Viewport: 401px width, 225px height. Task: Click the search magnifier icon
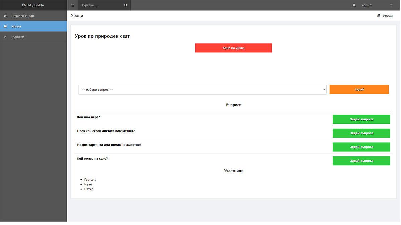coord(126,5)
